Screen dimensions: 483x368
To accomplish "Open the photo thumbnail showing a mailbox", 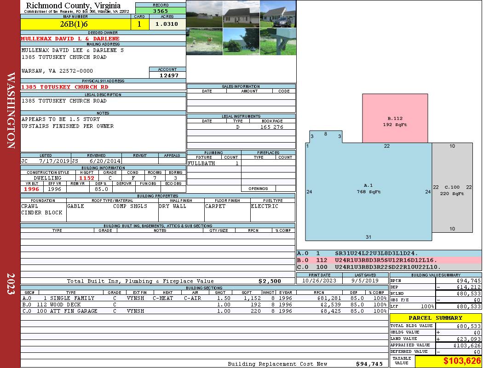I will (278, 41).
